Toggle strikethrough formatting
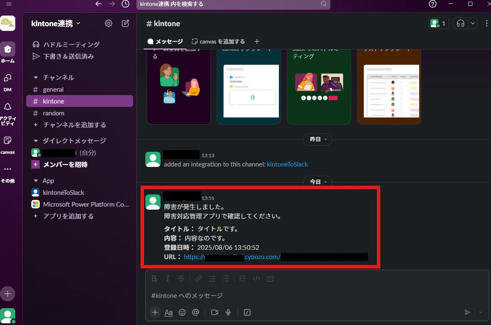 click(181, 279)
